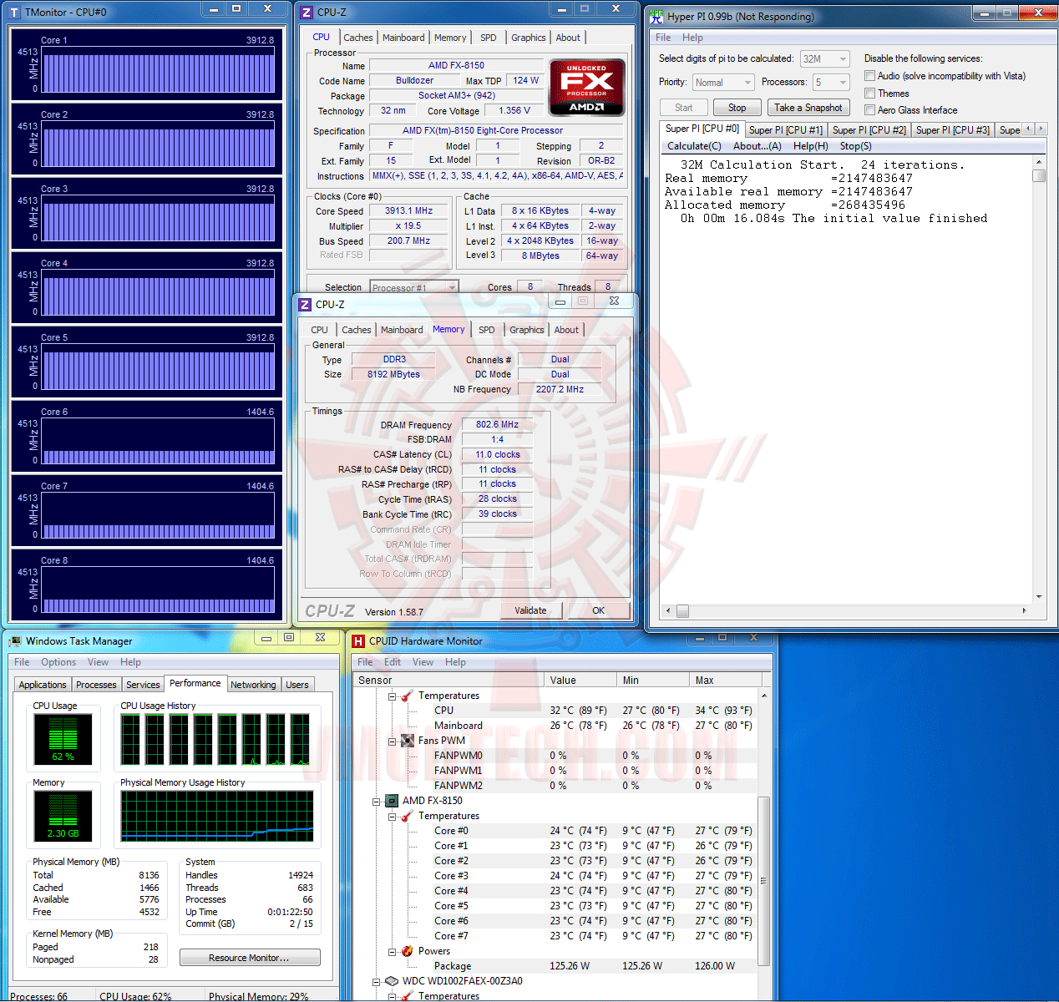Click the Stop button in Hyper PI
This screenshot has height=1002, width=1059.
[x=737, y=108]
